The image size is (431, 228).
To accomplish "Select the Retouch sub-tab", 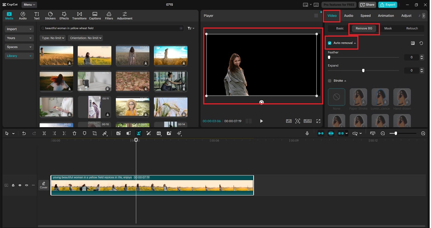I will [412, 28].
